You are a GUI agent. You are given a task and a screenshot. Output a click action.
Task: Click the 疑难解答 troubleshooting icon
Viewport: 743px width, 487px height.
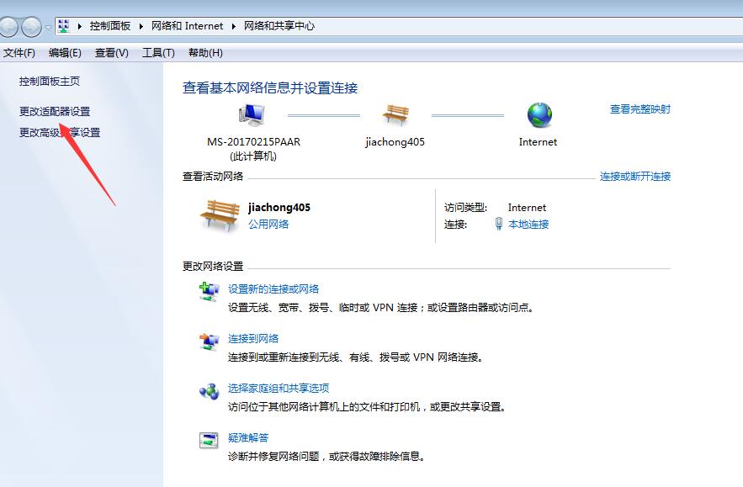(x=208, y=439)
